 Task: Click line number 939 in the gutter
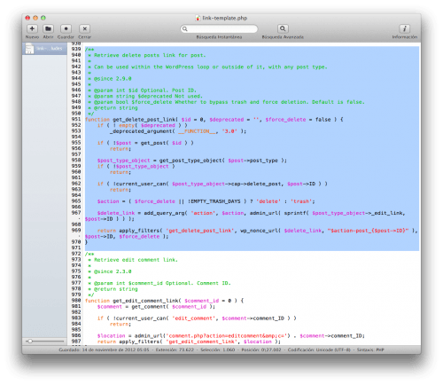(76, 49)
